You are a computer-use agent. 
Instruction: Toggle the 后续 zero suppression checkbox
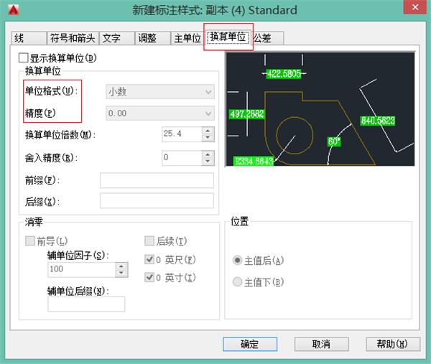point(149,241)
